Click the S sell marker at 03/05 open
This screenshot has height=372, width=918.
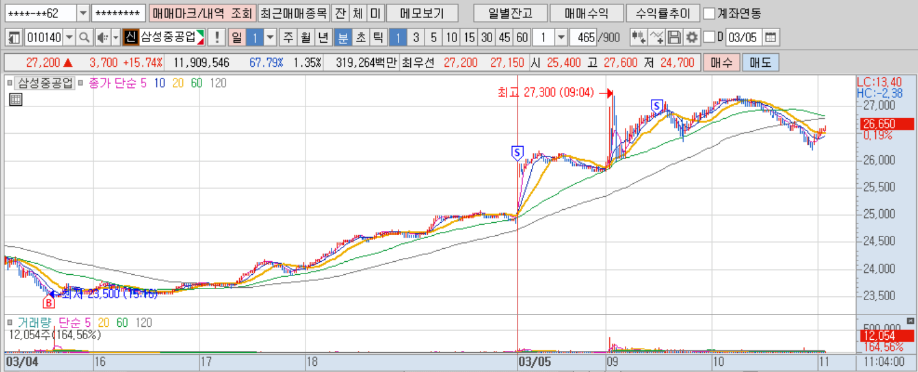[518, 152]
